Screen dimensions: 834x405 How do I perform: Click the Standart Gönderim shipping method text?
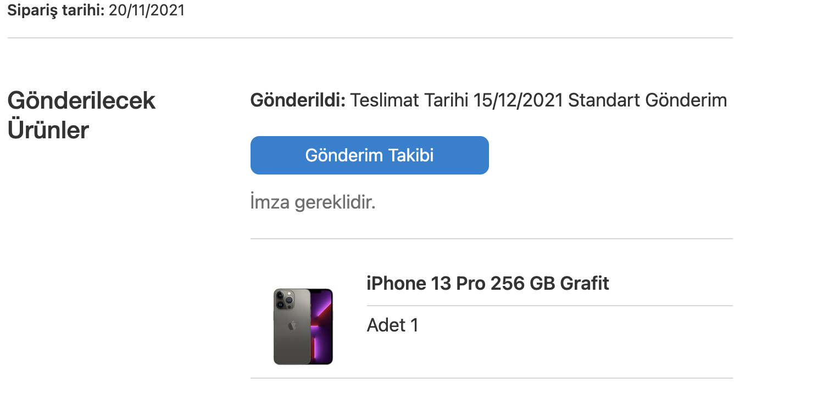pos(648,100)
